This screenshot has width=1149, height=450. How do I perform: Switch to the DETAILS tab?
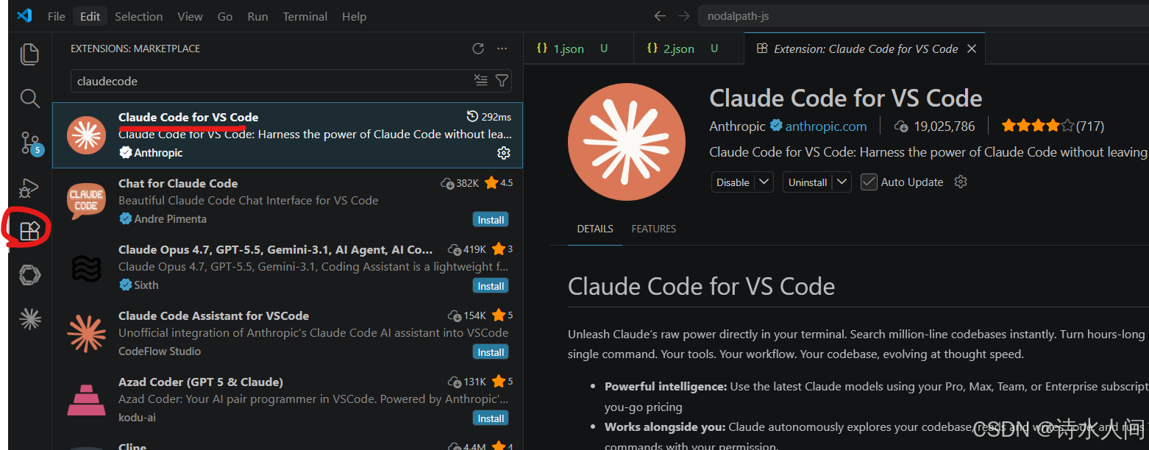pyautogui.click(x=595, y=229)
